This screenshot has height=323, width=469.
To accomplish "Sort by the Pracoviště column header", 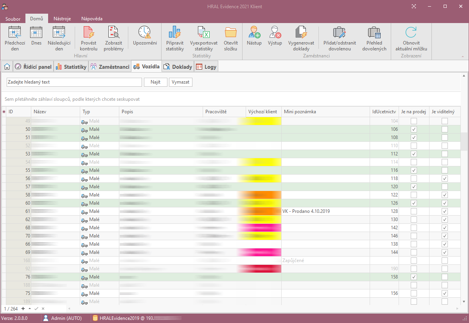I will (x=225, y=112).
